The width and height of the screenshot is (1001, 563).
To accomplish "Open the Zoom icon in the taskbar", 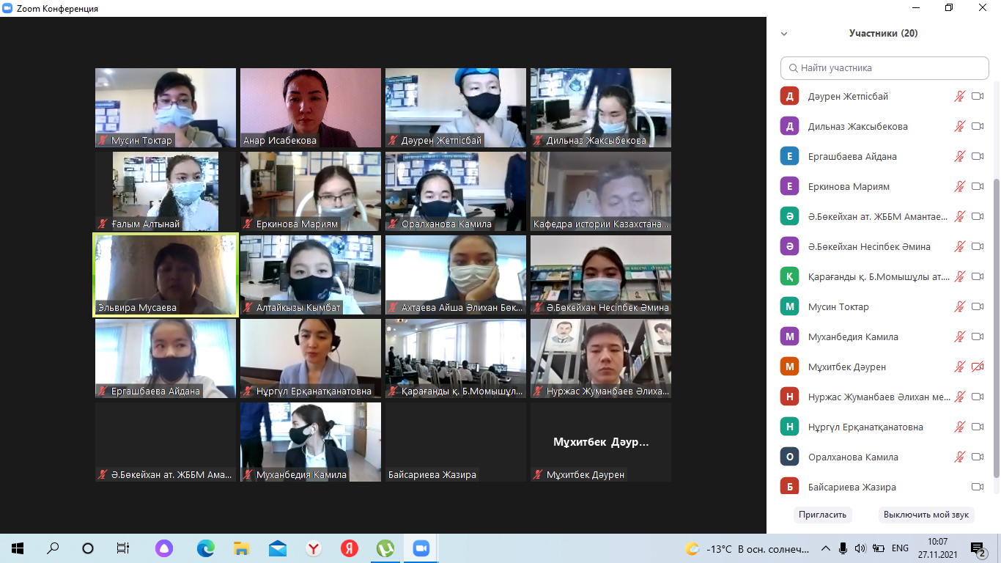I will [421, 548].
